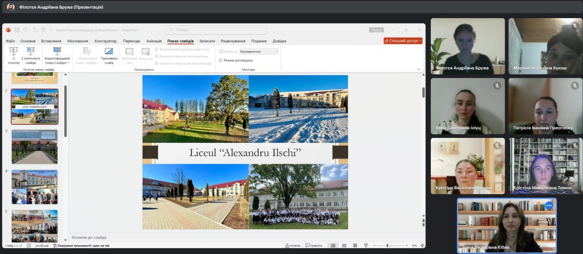Open more options on Діана Вікторівна Кібак tile
The width and height of the screenshot is (583, 254).
549,205
